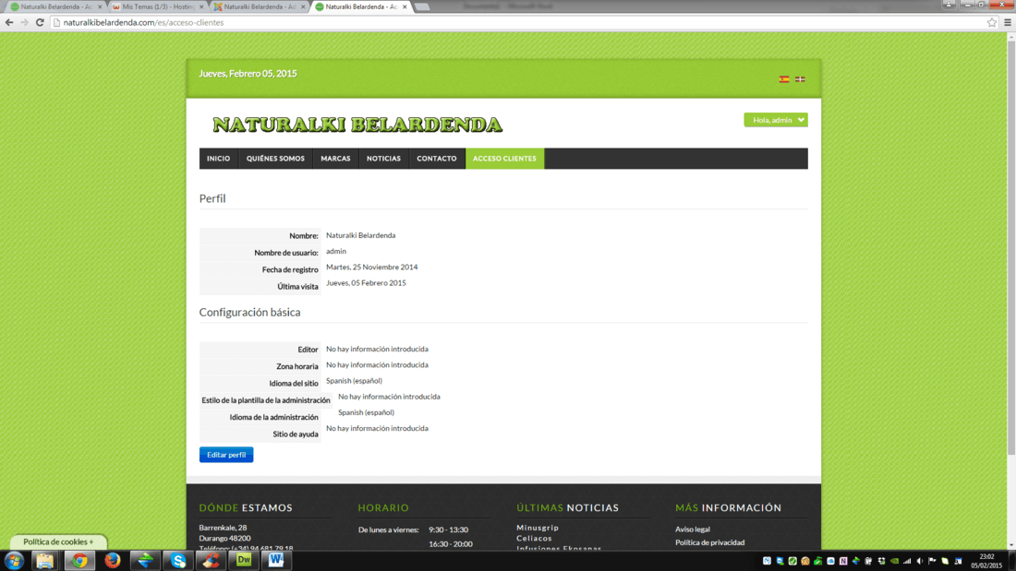Screen dimensions: 1016x571
Task: Reload the page with the refresh icon
Action: (40, 23)
